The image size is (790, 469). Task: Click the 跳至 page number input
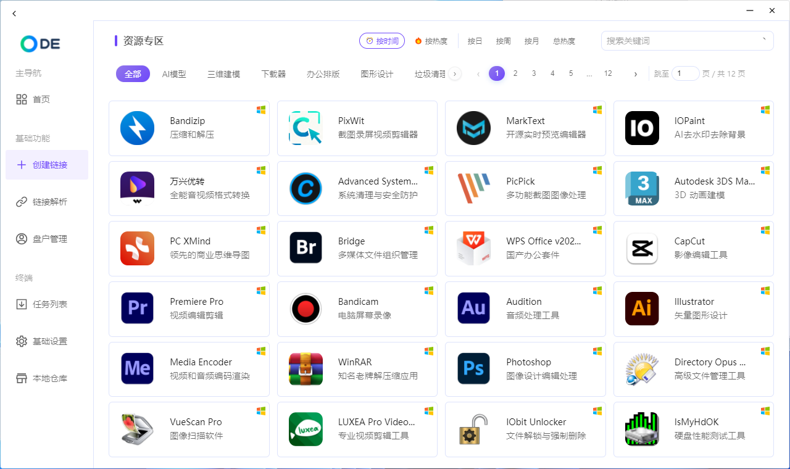click(686, 74)
